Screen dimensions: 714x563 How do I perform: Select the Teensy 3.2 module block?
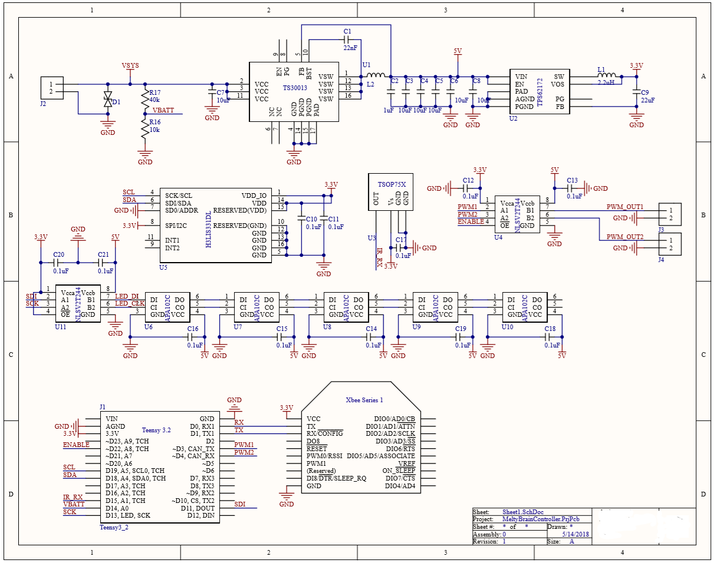point(160,466)
